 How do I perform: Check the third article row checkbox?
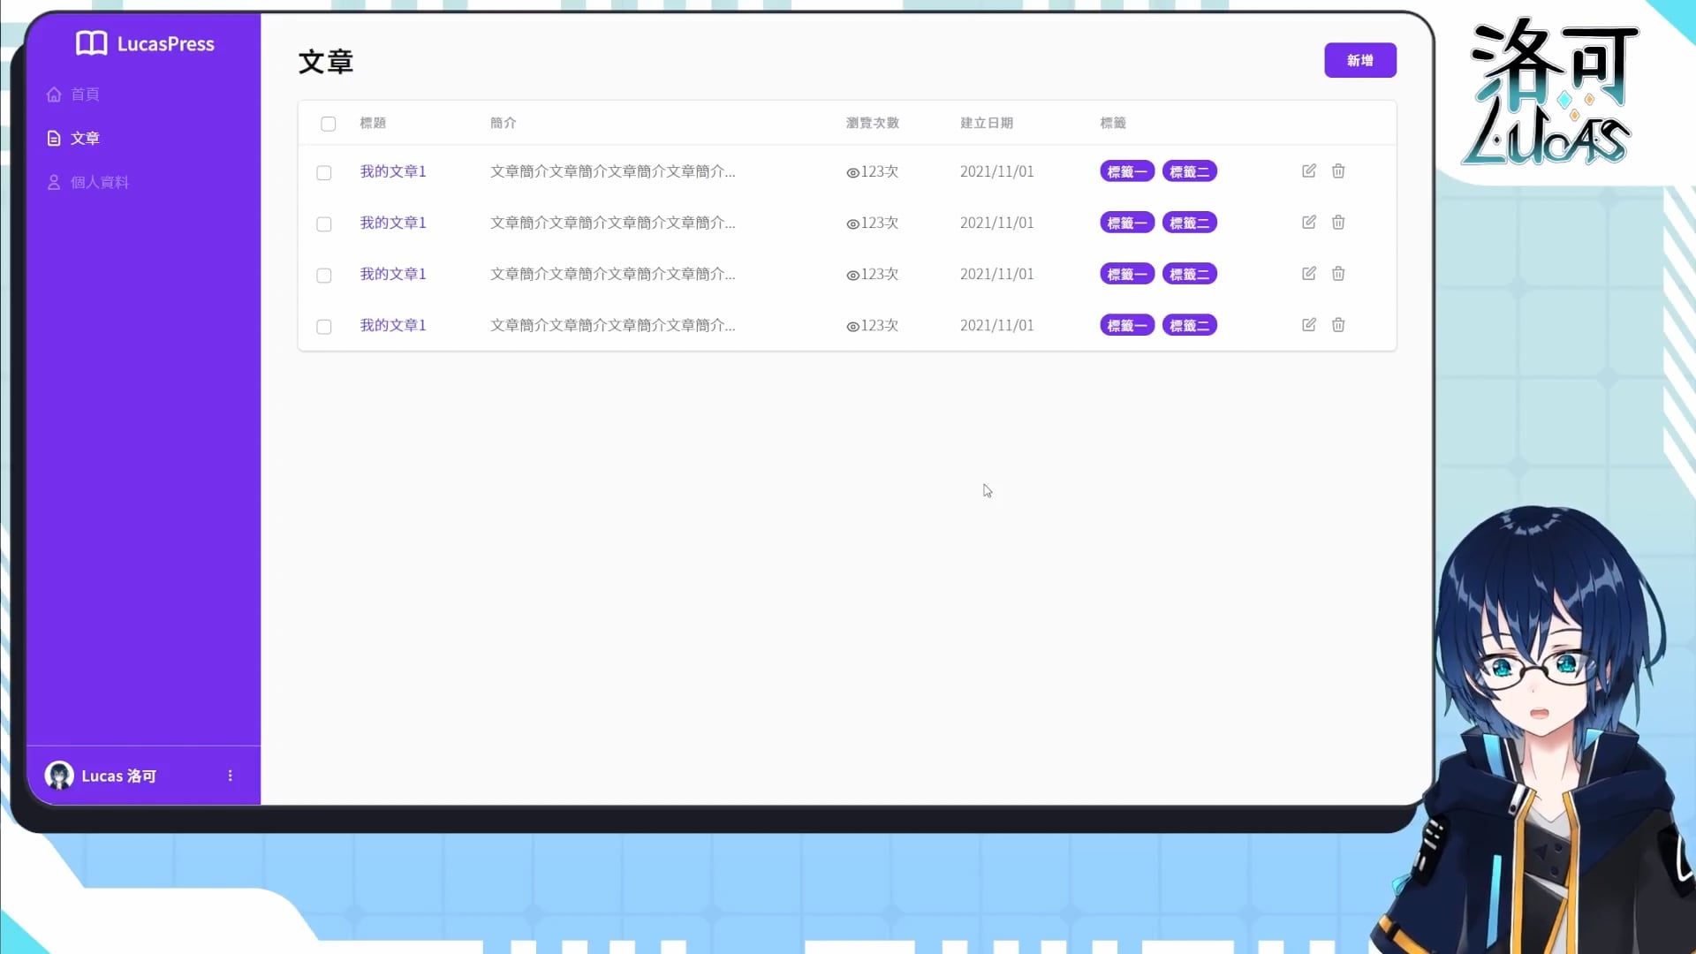[324, 276]
